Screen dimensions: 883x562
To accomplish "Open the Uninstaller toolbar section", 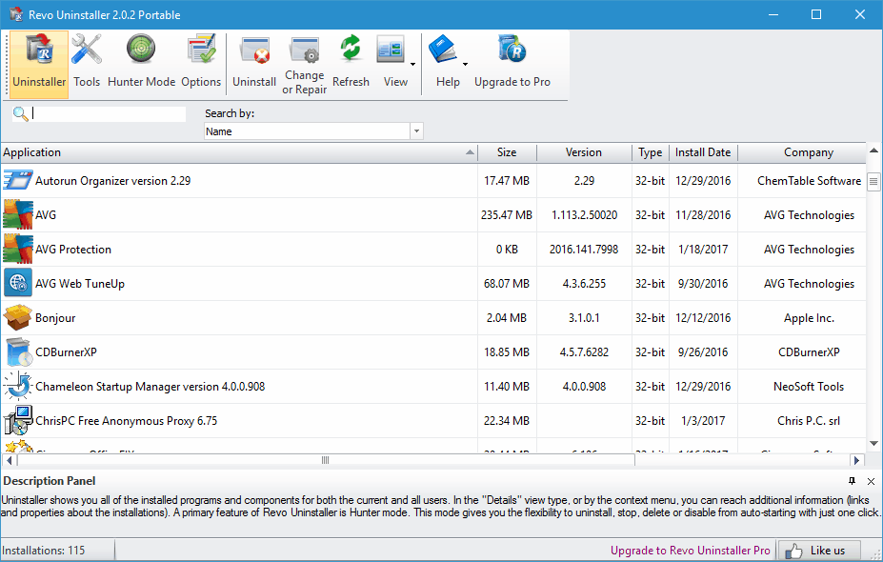I will coord(39,64).
